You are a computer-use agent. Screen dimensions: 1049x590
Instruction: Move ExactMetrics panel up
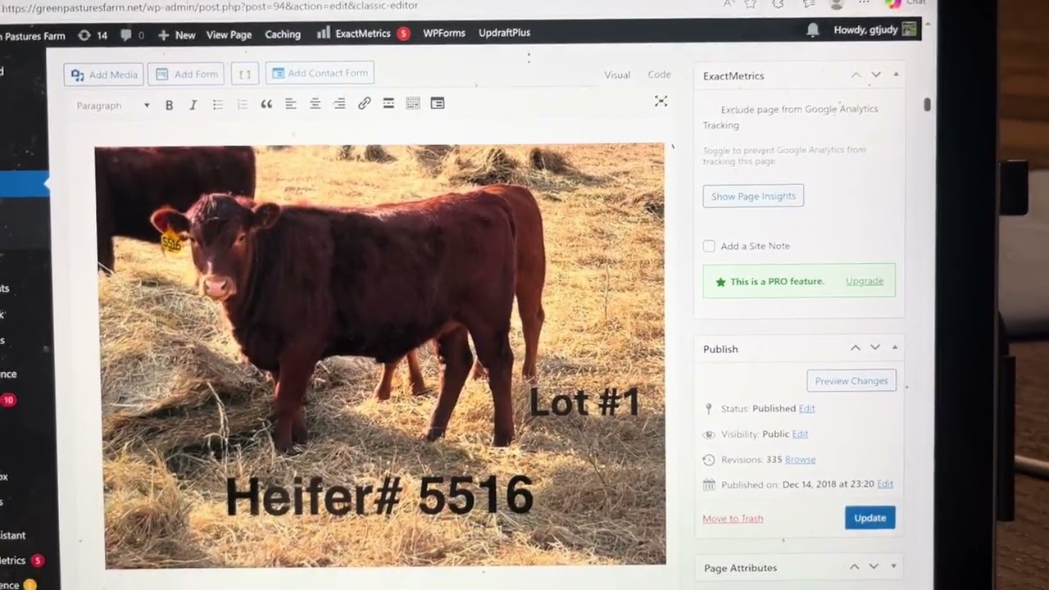click(x=856, y=75)
